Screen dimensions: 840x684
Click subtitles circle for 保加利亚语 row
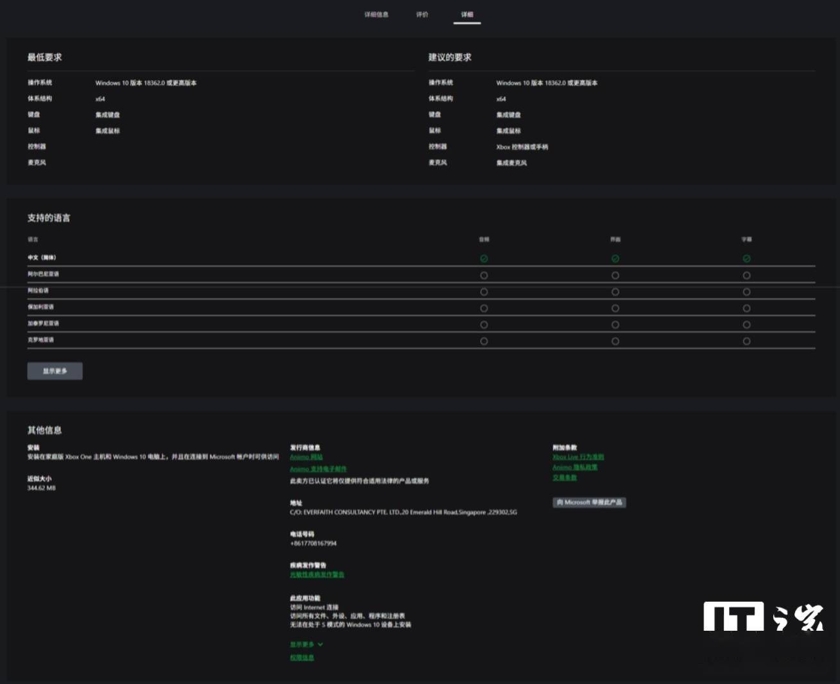746,309
